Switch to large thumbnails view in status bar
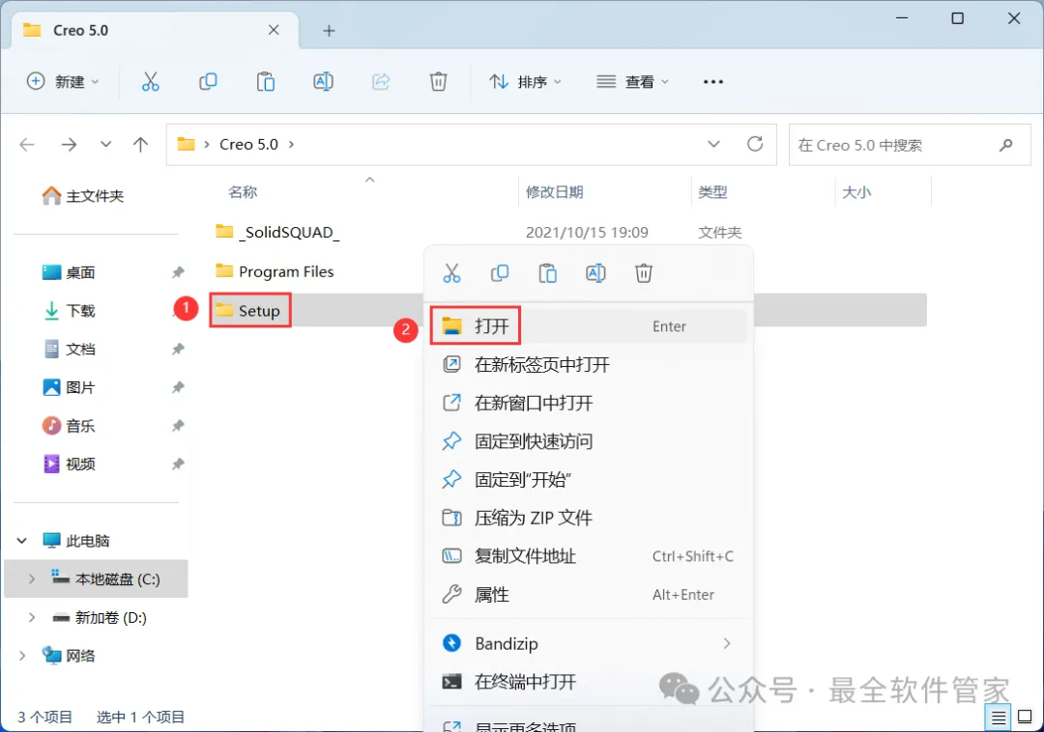The image size is (1044, 732). pyautogui.click(x=1025, y=717)
